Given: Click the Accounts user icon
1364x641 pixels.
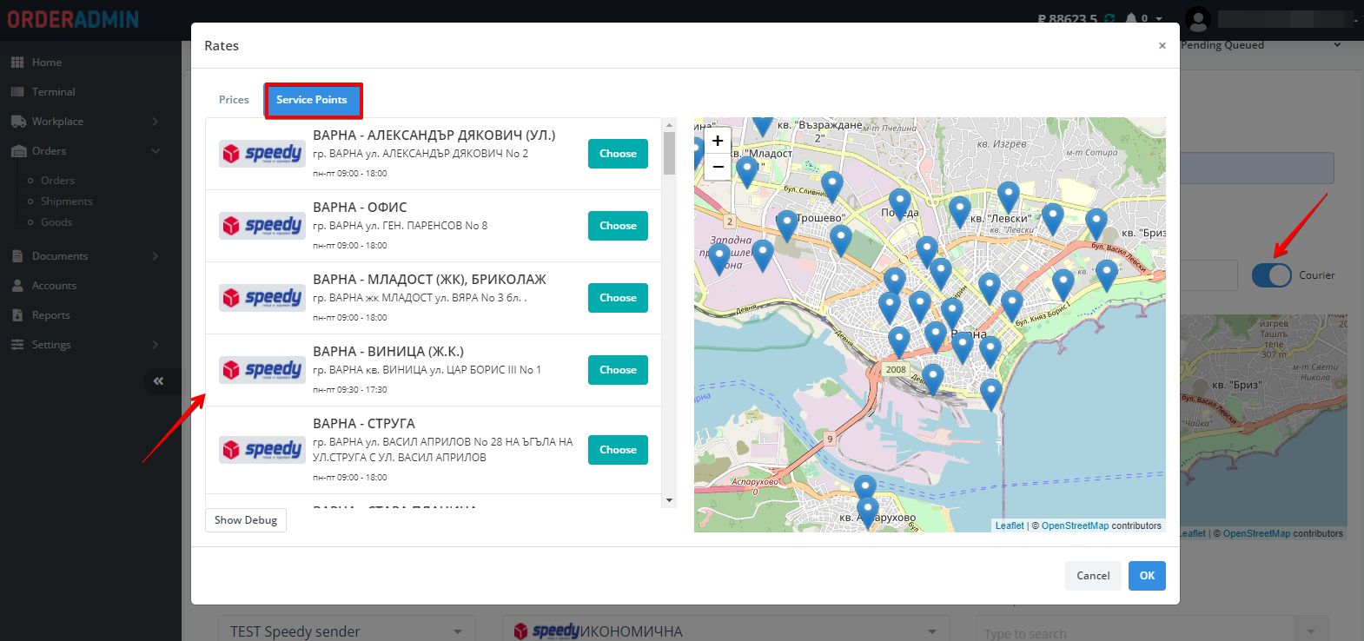Looking at the screenshot, I should 17,286.
